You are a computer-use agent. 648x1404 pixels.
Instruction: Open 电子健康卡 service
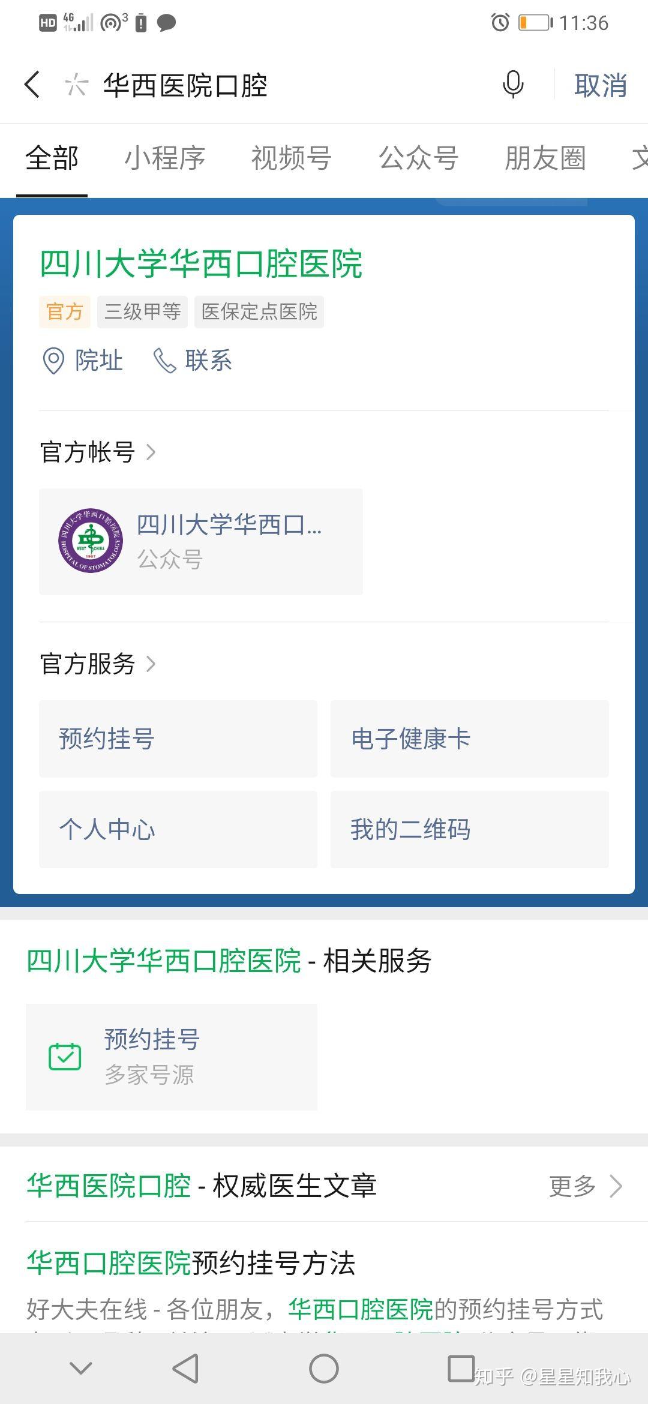pyautogui.click(x=469, y=739)
